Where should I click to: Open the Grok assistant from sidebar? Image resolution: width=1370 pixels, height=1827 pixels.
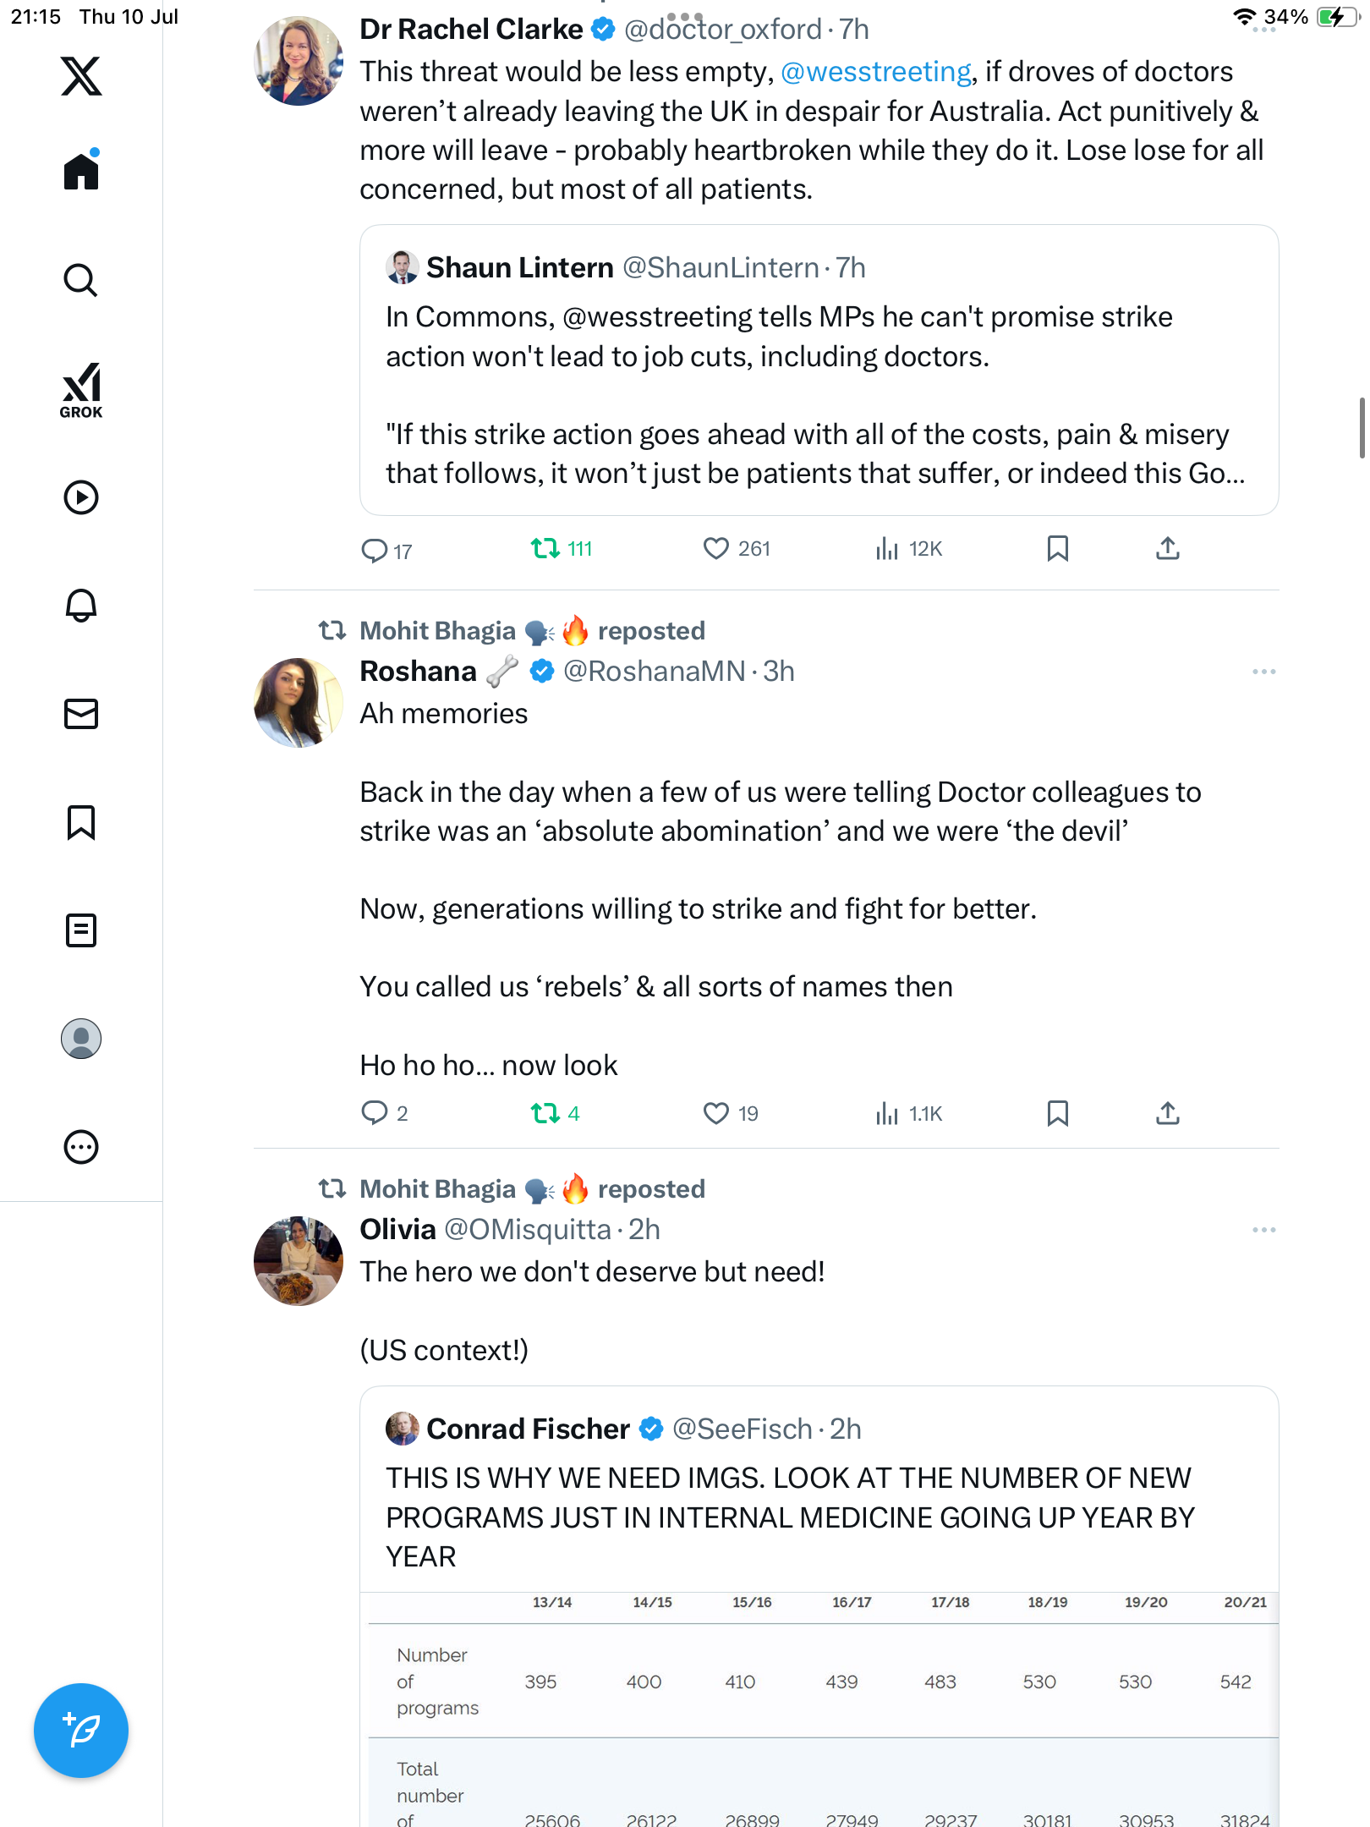click(81, 391)
